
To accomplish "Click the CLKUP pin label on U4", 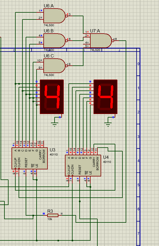I will pyautogui.click(x=69, y=170).
